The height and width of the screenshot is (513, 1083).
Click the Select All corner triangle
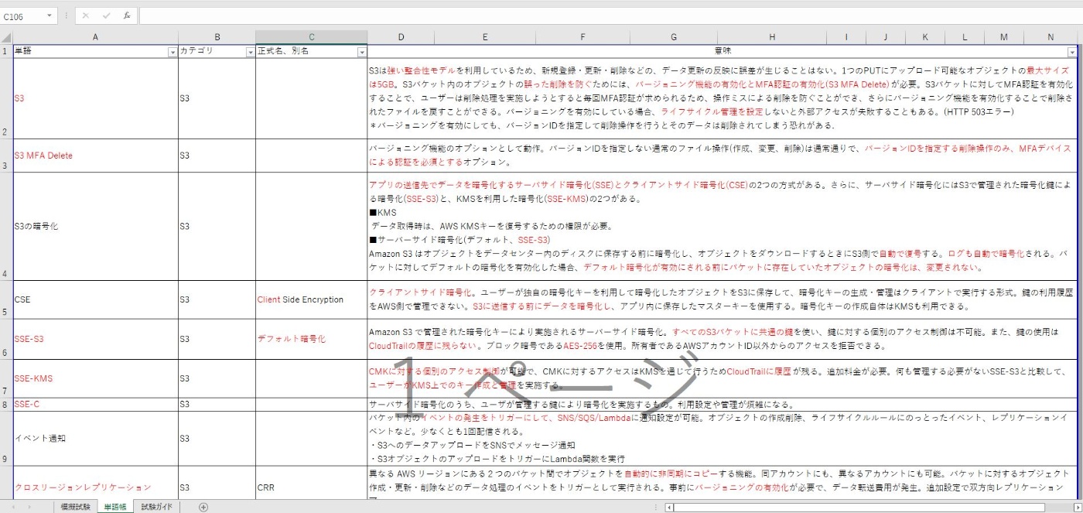coord(6,37)
